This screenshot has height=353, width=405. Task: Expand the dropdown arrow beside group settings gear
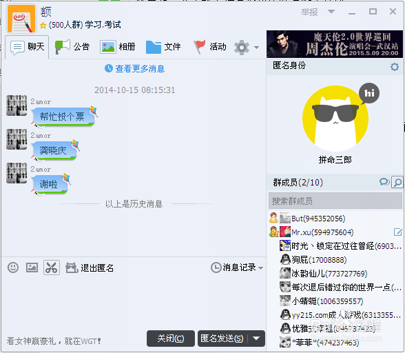click(x=256, y=48)
